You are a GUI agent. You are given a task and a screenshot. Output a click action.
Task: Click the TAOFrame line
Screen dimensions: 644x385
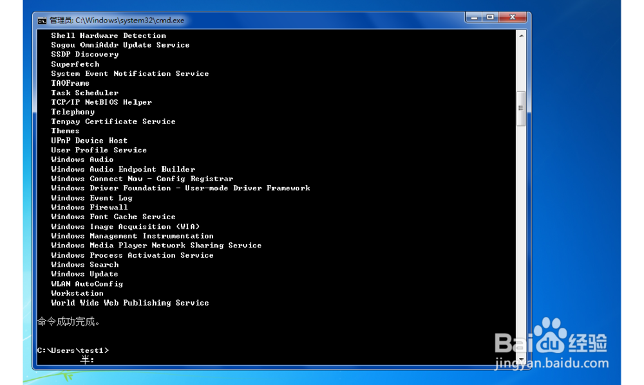[x=70, y=83]
